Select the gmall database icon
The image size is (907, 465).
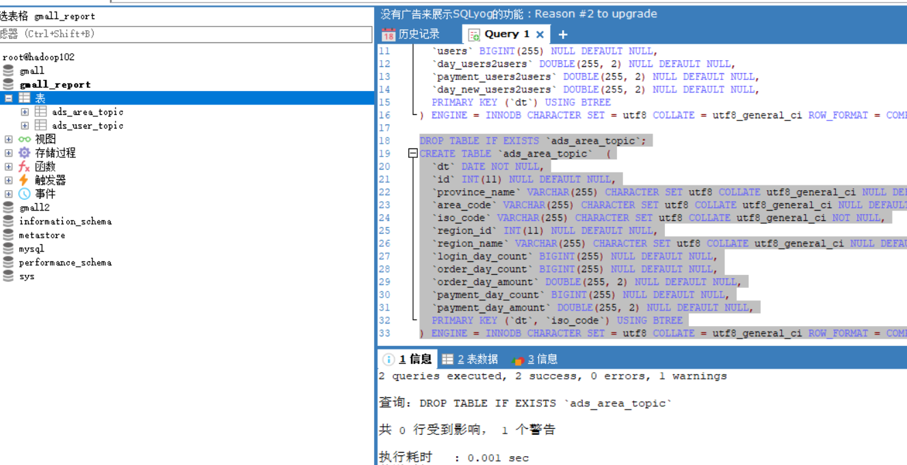click(8, 70)
